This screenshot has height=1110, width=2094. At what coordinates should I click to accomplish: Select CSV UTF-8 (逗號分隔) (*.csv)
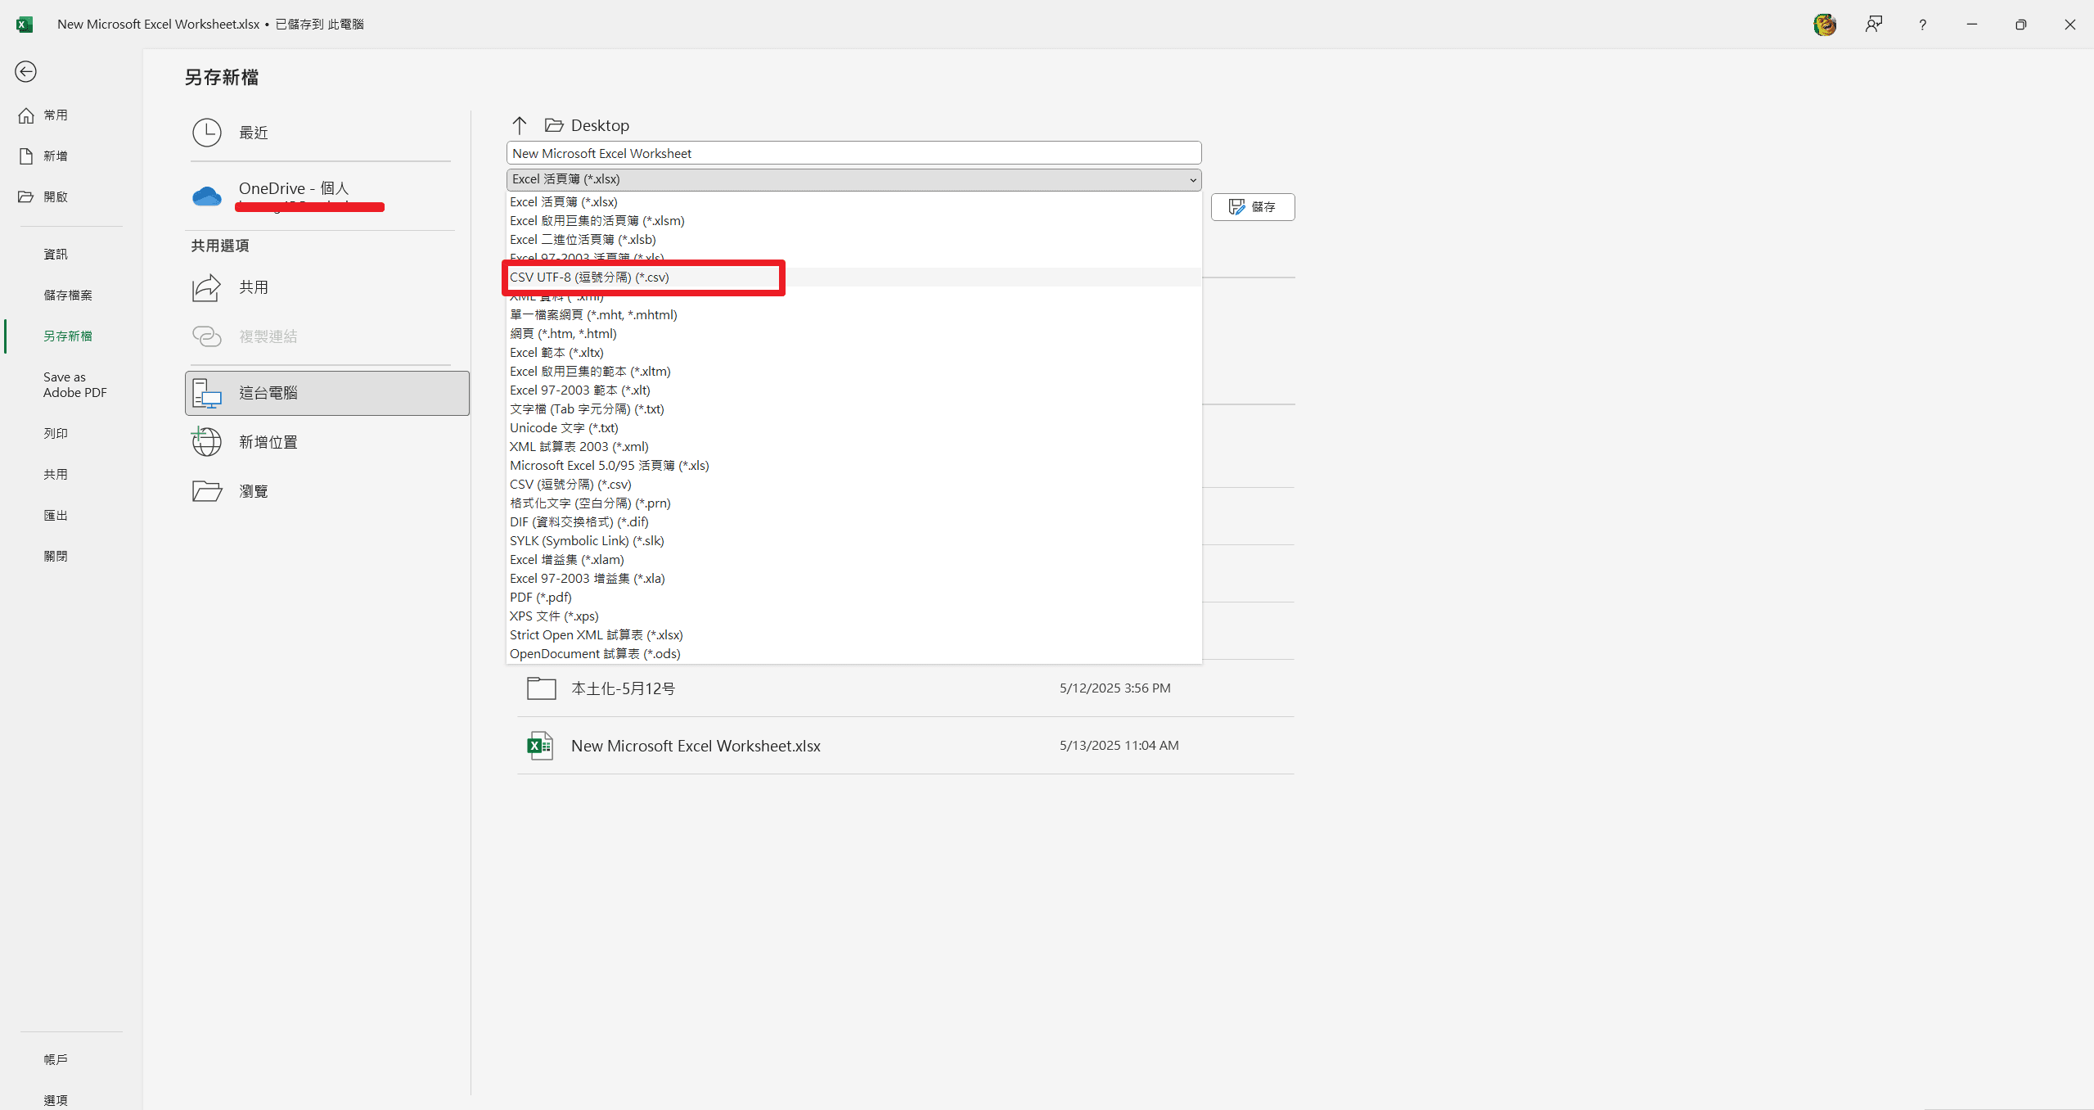853,277
